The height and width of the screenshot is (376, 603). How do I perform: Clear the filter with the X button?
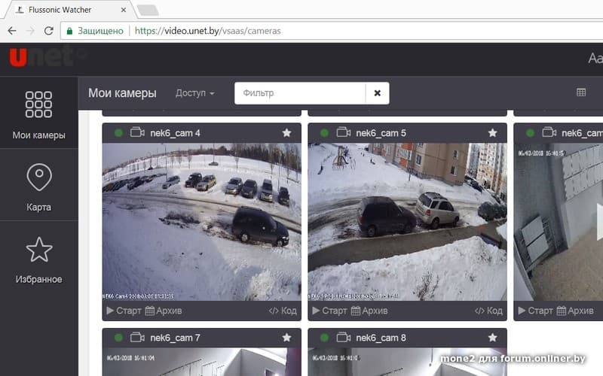(378, 92)
